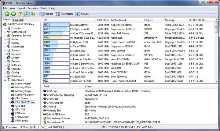Click the Results toolbar button
Image resolution: width=220 pixels, height=131 pixels.
tap(82, 14)
